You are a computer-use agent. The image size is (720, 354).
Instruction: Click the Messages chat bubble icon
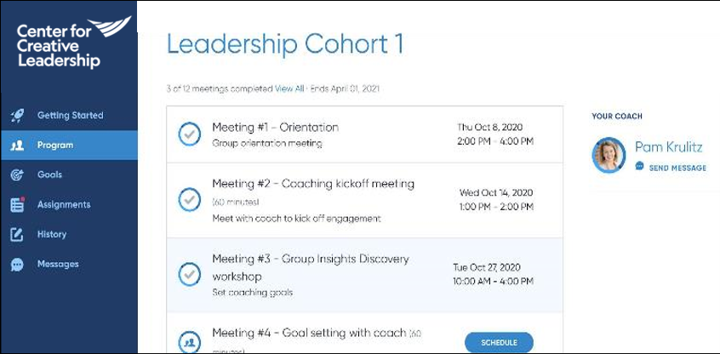coord(17,265)
